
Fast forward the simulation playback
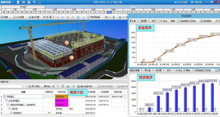pos(73,17)
